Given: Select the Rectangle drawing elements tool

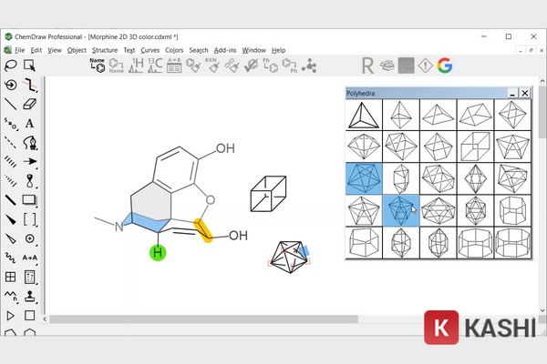Looking at the screenshot, I should (30, 200).
